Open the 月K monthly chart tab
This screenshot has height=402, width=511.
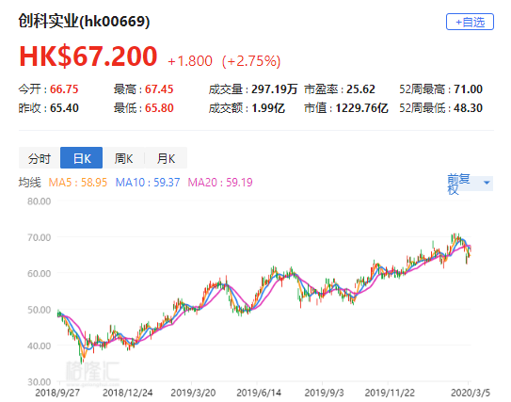(x=166, y=158)
